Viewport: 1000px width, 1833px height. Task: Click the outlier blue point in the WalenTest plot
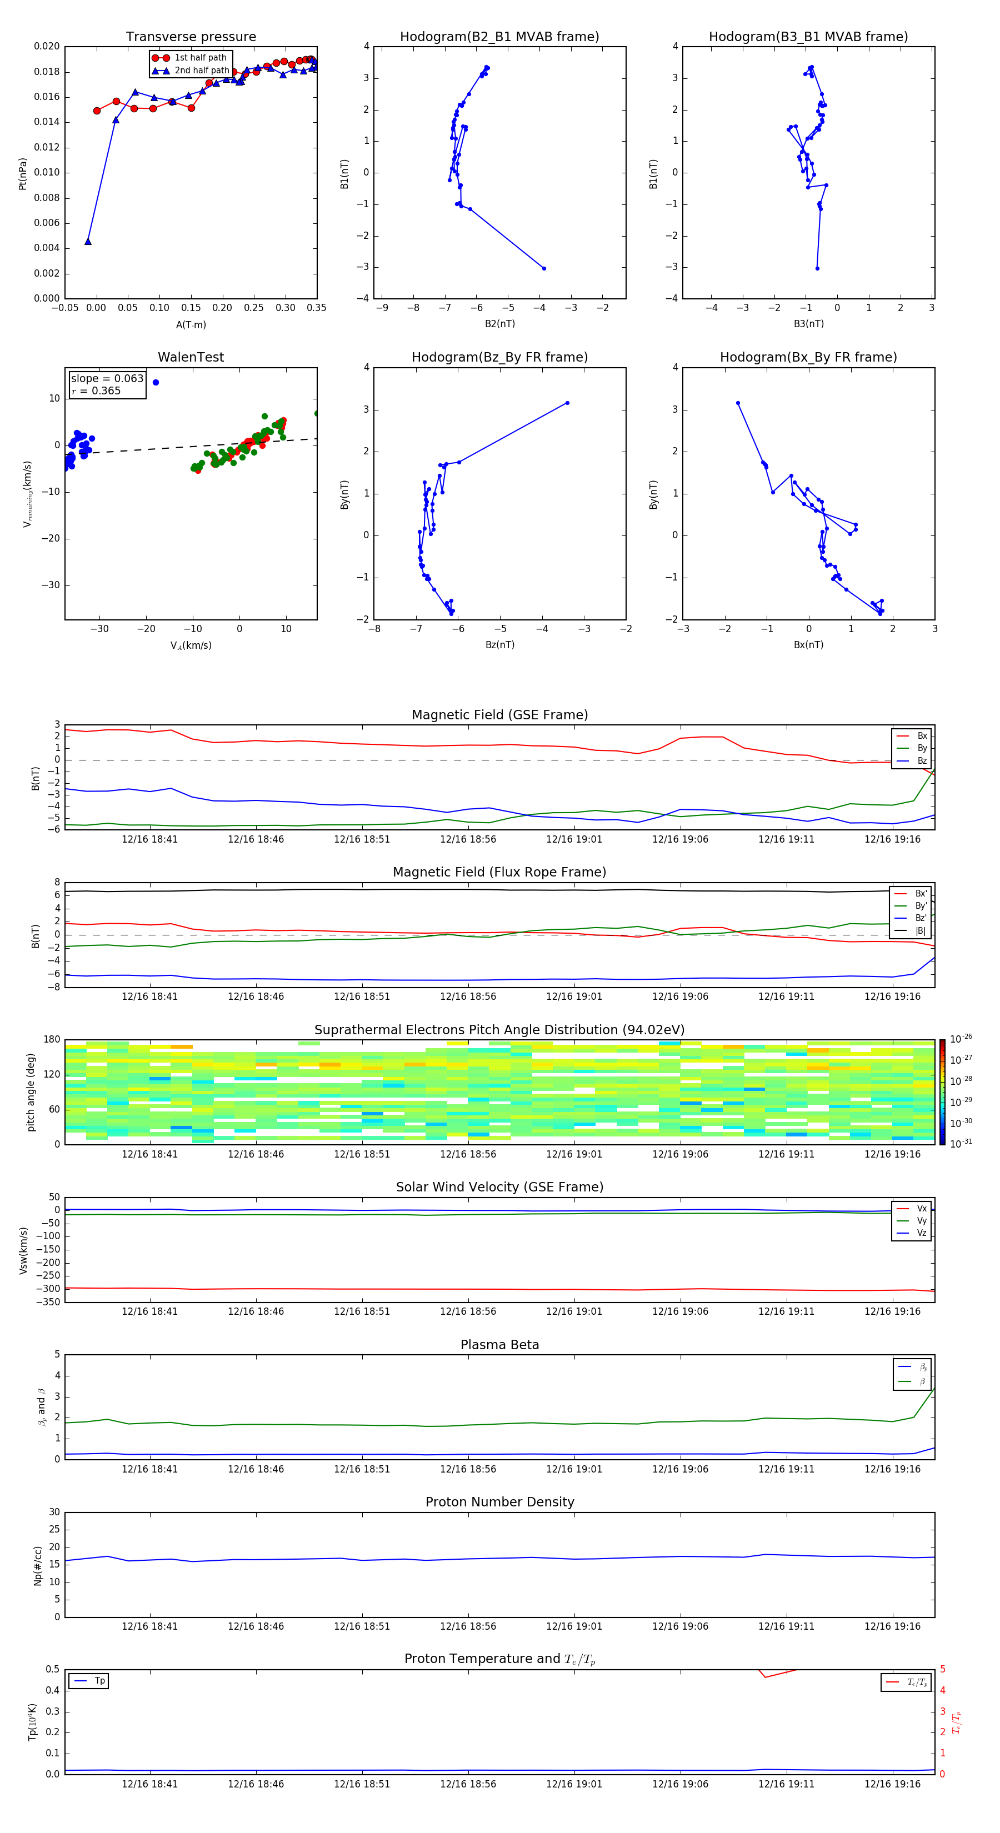[156, 383]
